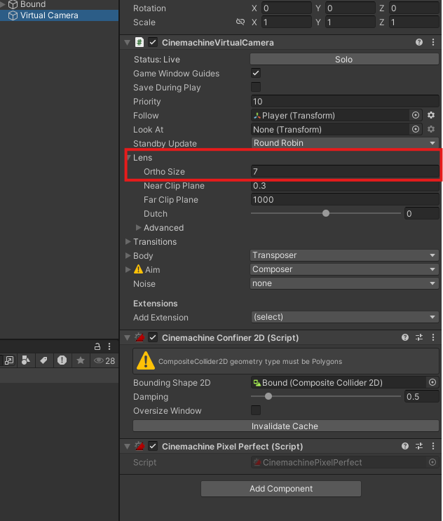443x521 pixels.
Task: Toggle hidden packages eye count 28
Action: click(104, 361)
